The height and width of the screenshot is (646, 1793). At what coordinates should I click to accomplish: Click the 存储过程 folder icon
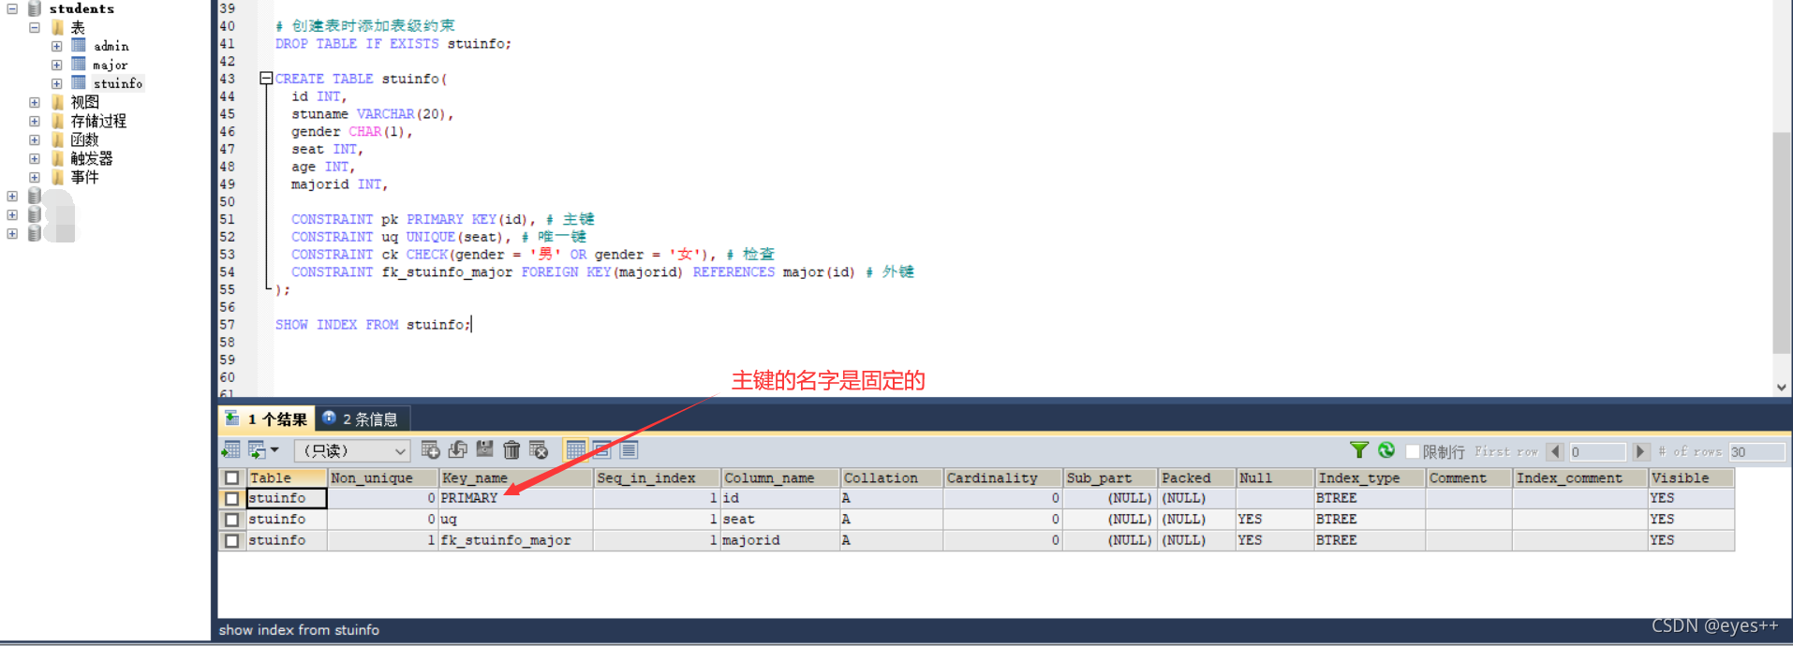point(58,120)
